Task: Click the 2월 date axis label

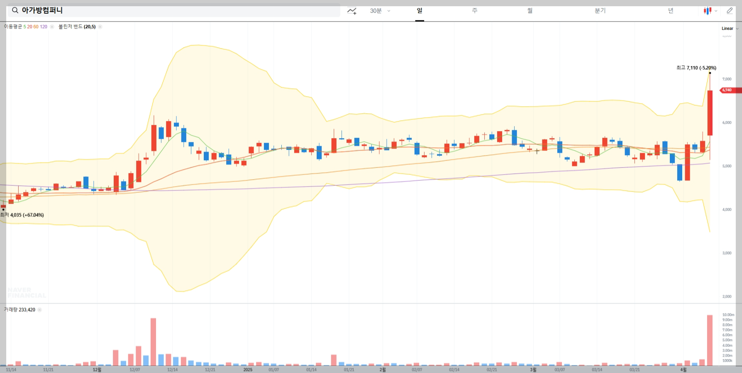Action: [x=383, y=370]
